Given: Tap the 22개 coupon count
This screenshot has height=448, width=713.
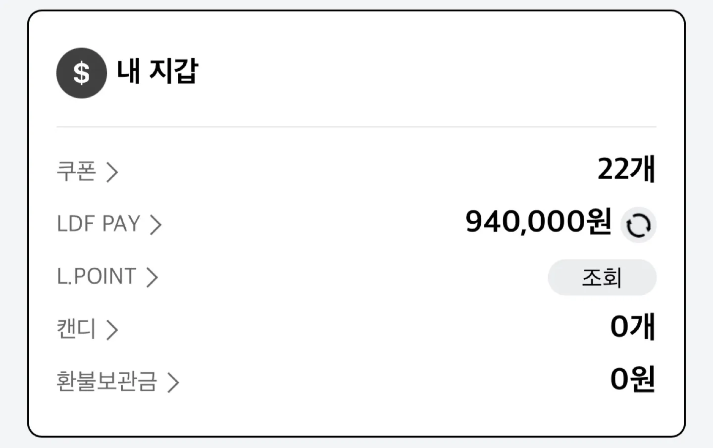Looking at the screenshot, I should [626, 169].
